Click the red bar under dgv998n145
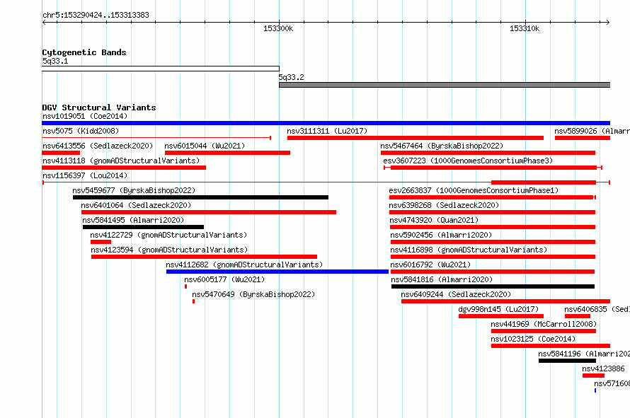The height and width of the screenshot is (418, 630). (501, 316)
